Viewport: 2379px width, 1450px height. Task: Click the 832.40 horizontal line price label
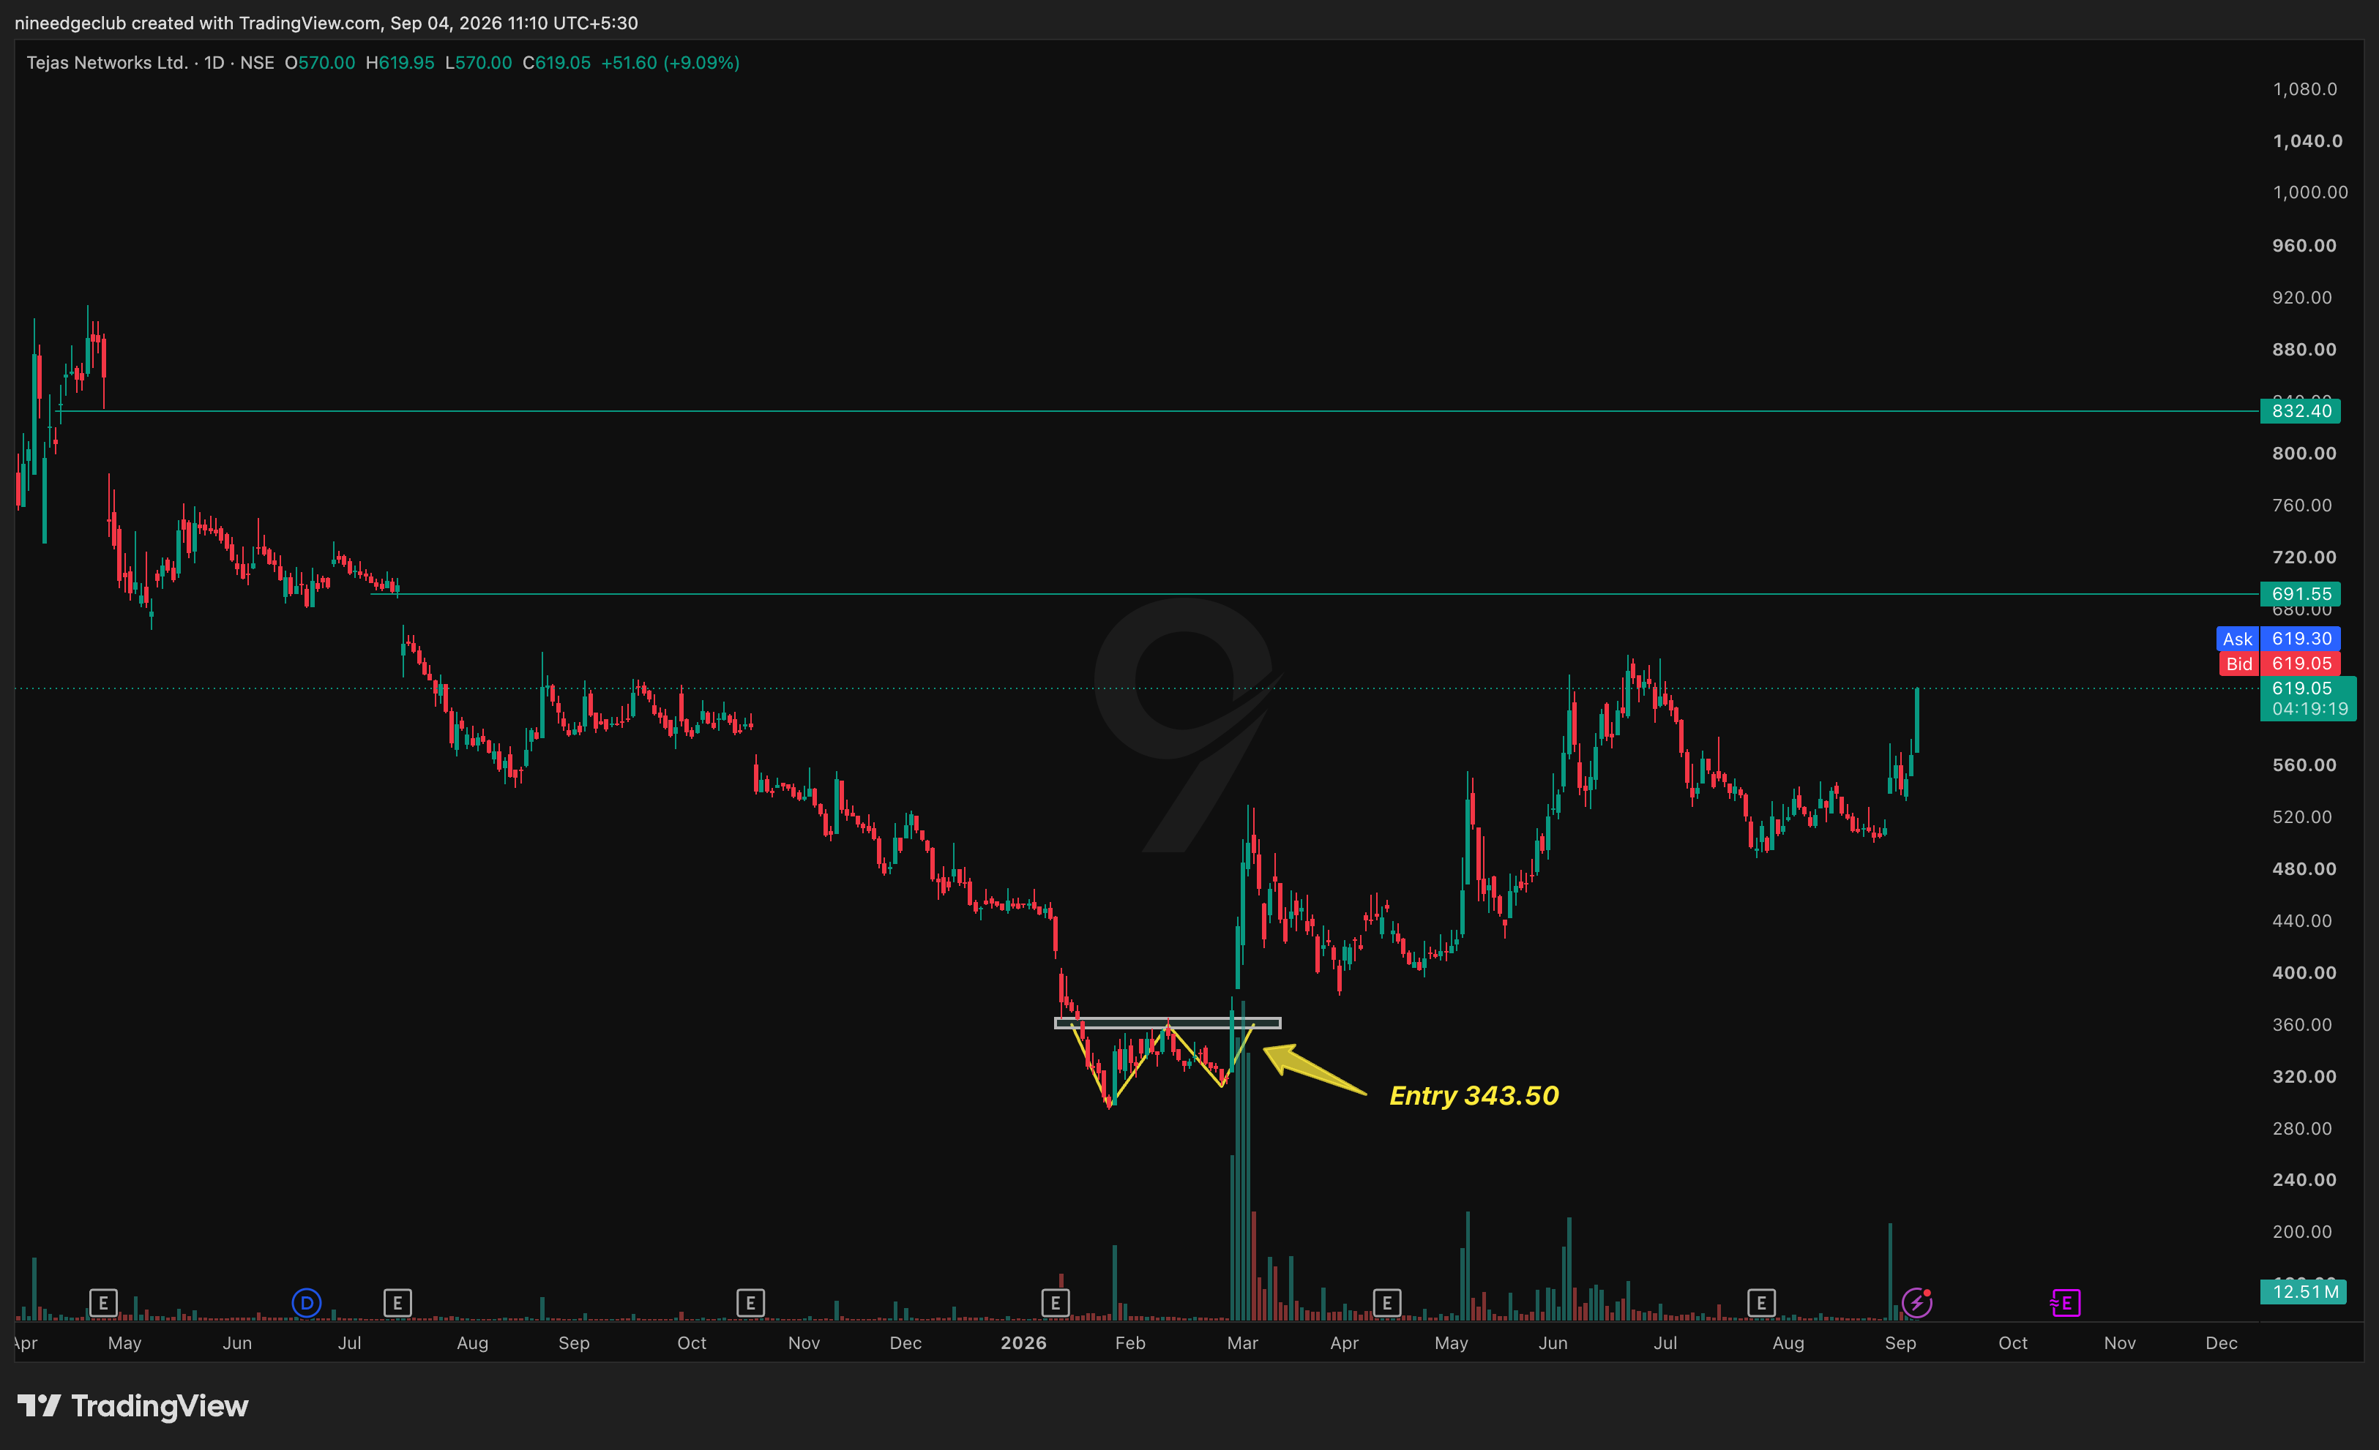[2301, 411]
